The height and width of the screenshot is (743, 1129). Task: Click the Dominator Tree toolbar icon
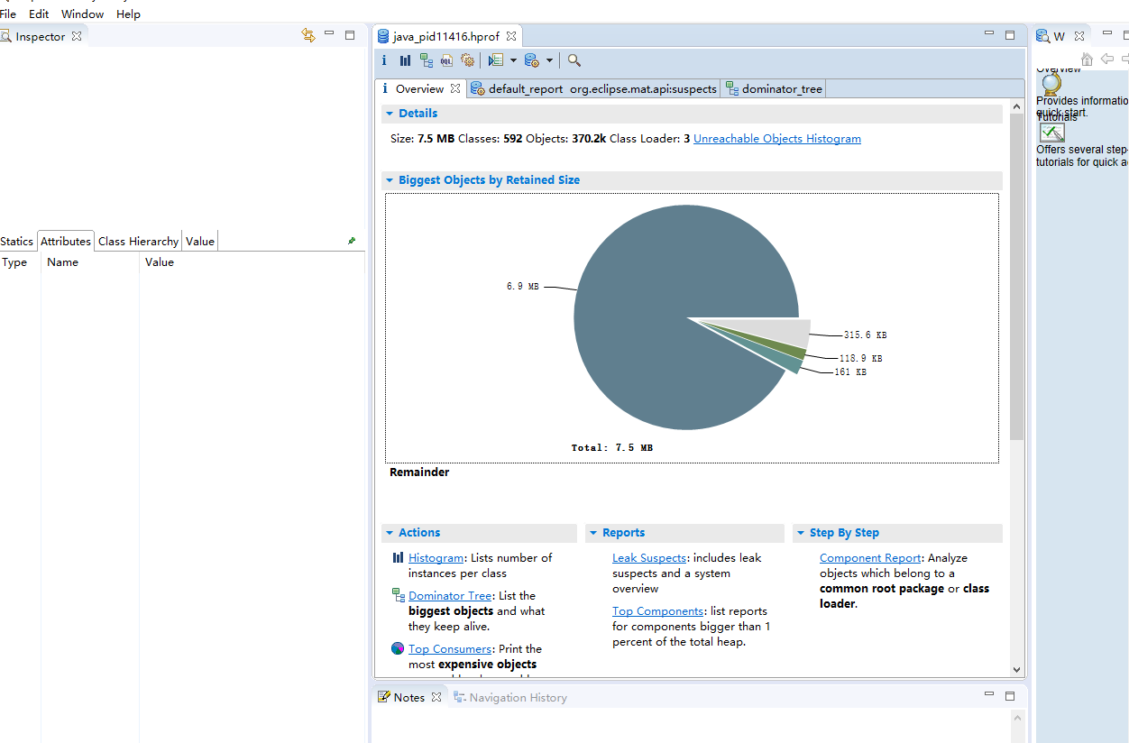coord(426,60)
